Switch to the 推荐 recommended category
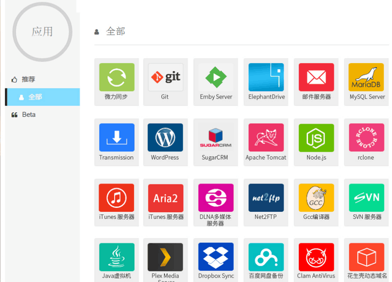 click(42, 80)
